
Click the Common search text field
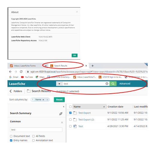(x=36, y=130)
